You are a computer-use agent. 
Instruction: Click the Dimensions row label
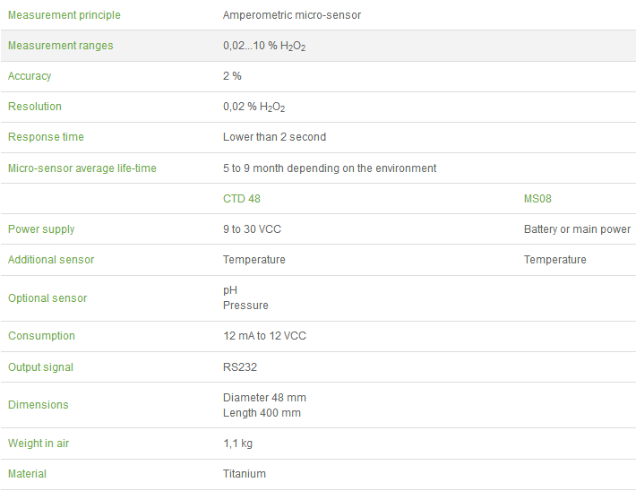(39, 405)
